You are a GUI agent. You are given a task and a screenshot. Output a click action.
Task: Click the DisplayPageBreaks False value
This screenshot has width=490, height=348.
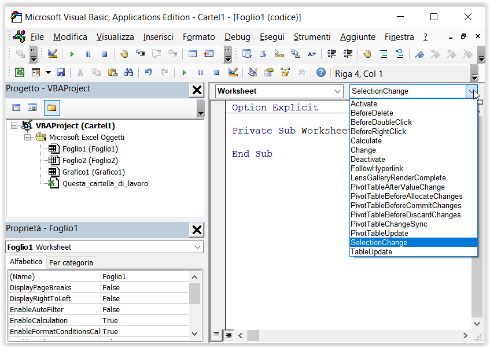(145, 288)
